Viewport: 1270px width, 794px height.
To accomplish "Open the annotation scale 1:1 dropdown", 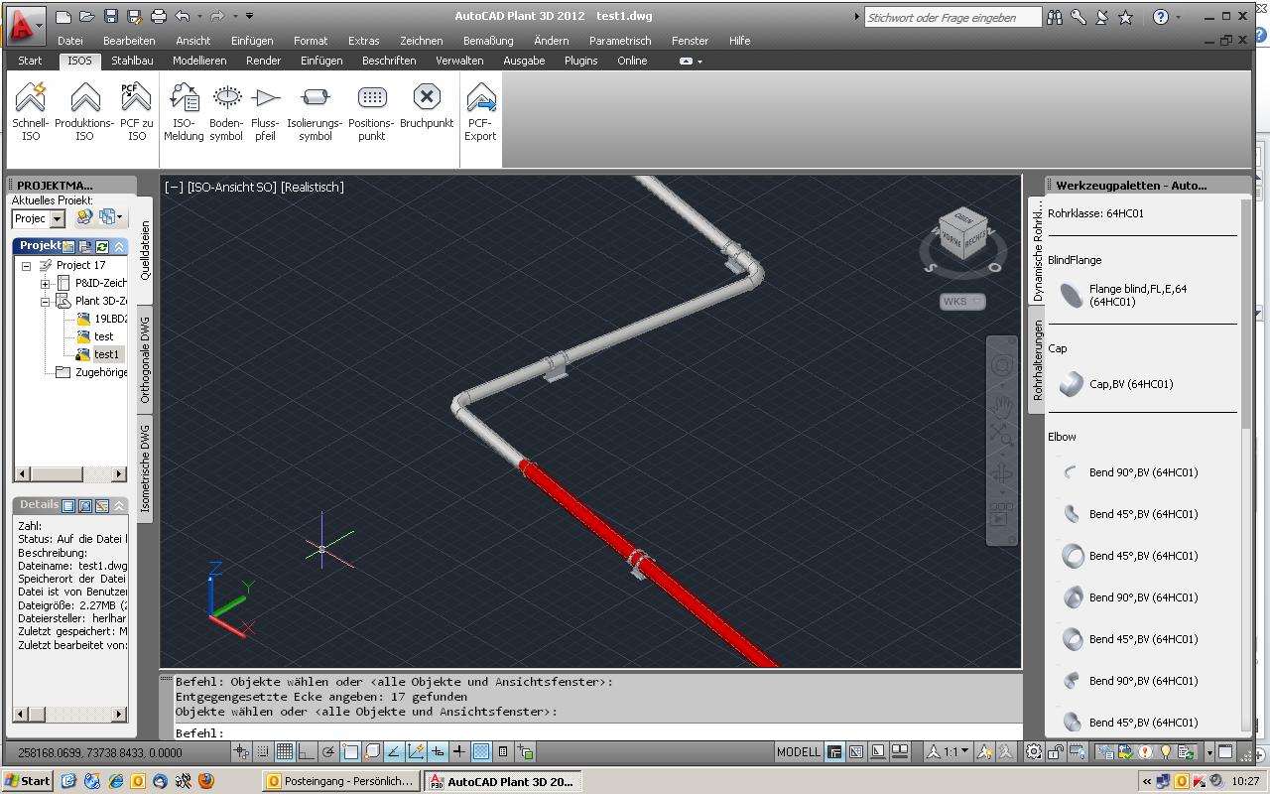I will pos(951,752).
